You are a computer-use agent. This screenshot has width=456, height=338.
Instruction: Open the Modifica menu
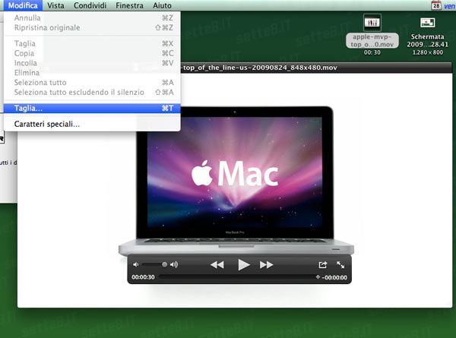pyautogui.click(x=23, y=5)
